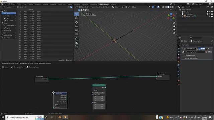214x120 pixels.
Task: Select the Face domain in spreadsheet
Action: click(x=9, y=18)
